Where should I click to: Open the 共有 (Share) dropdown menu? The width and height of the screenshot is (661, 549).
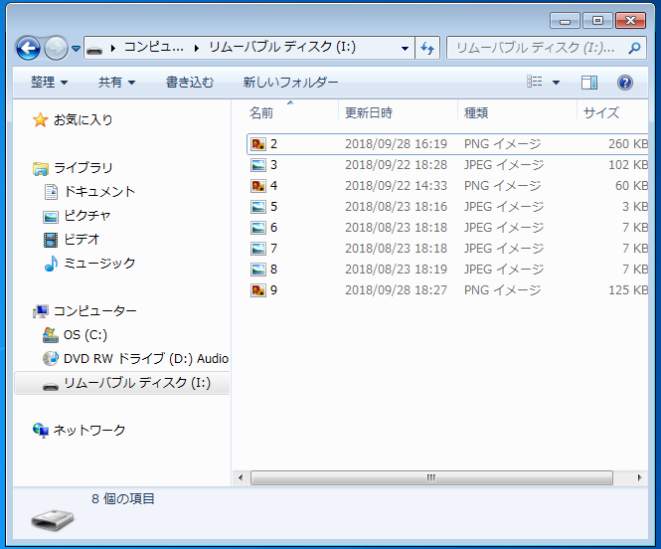click(x=116, y=83)
